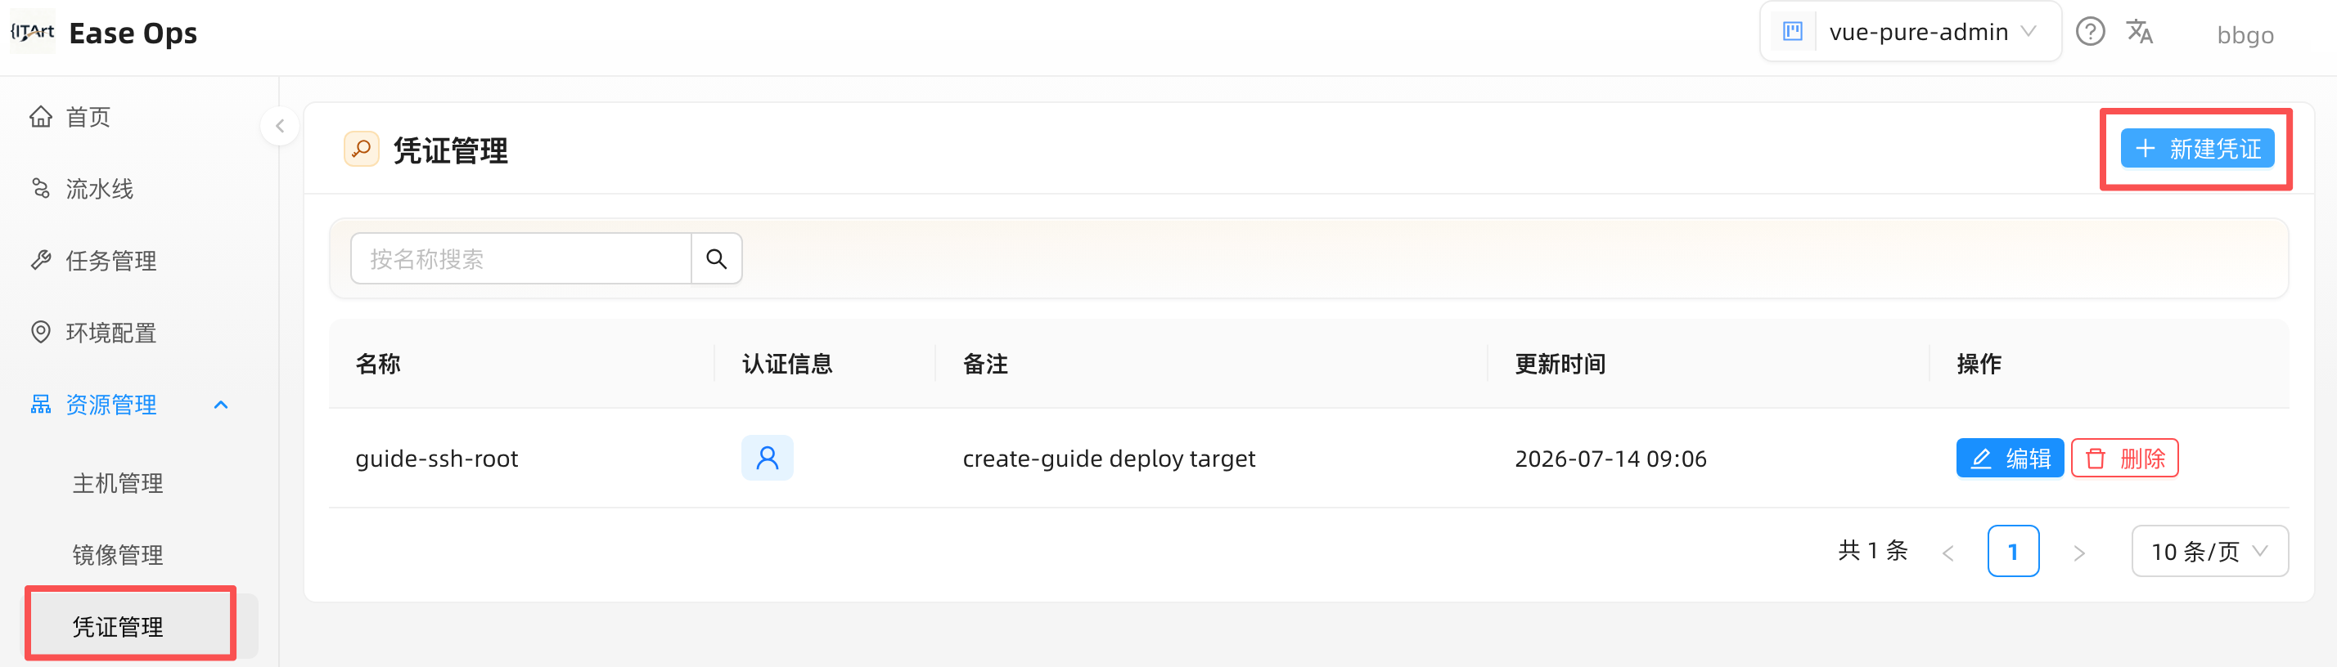Click 删除 for guide-ssh-root
Viewport: 2337px width, 667px height.
(x=2125, y=458)
